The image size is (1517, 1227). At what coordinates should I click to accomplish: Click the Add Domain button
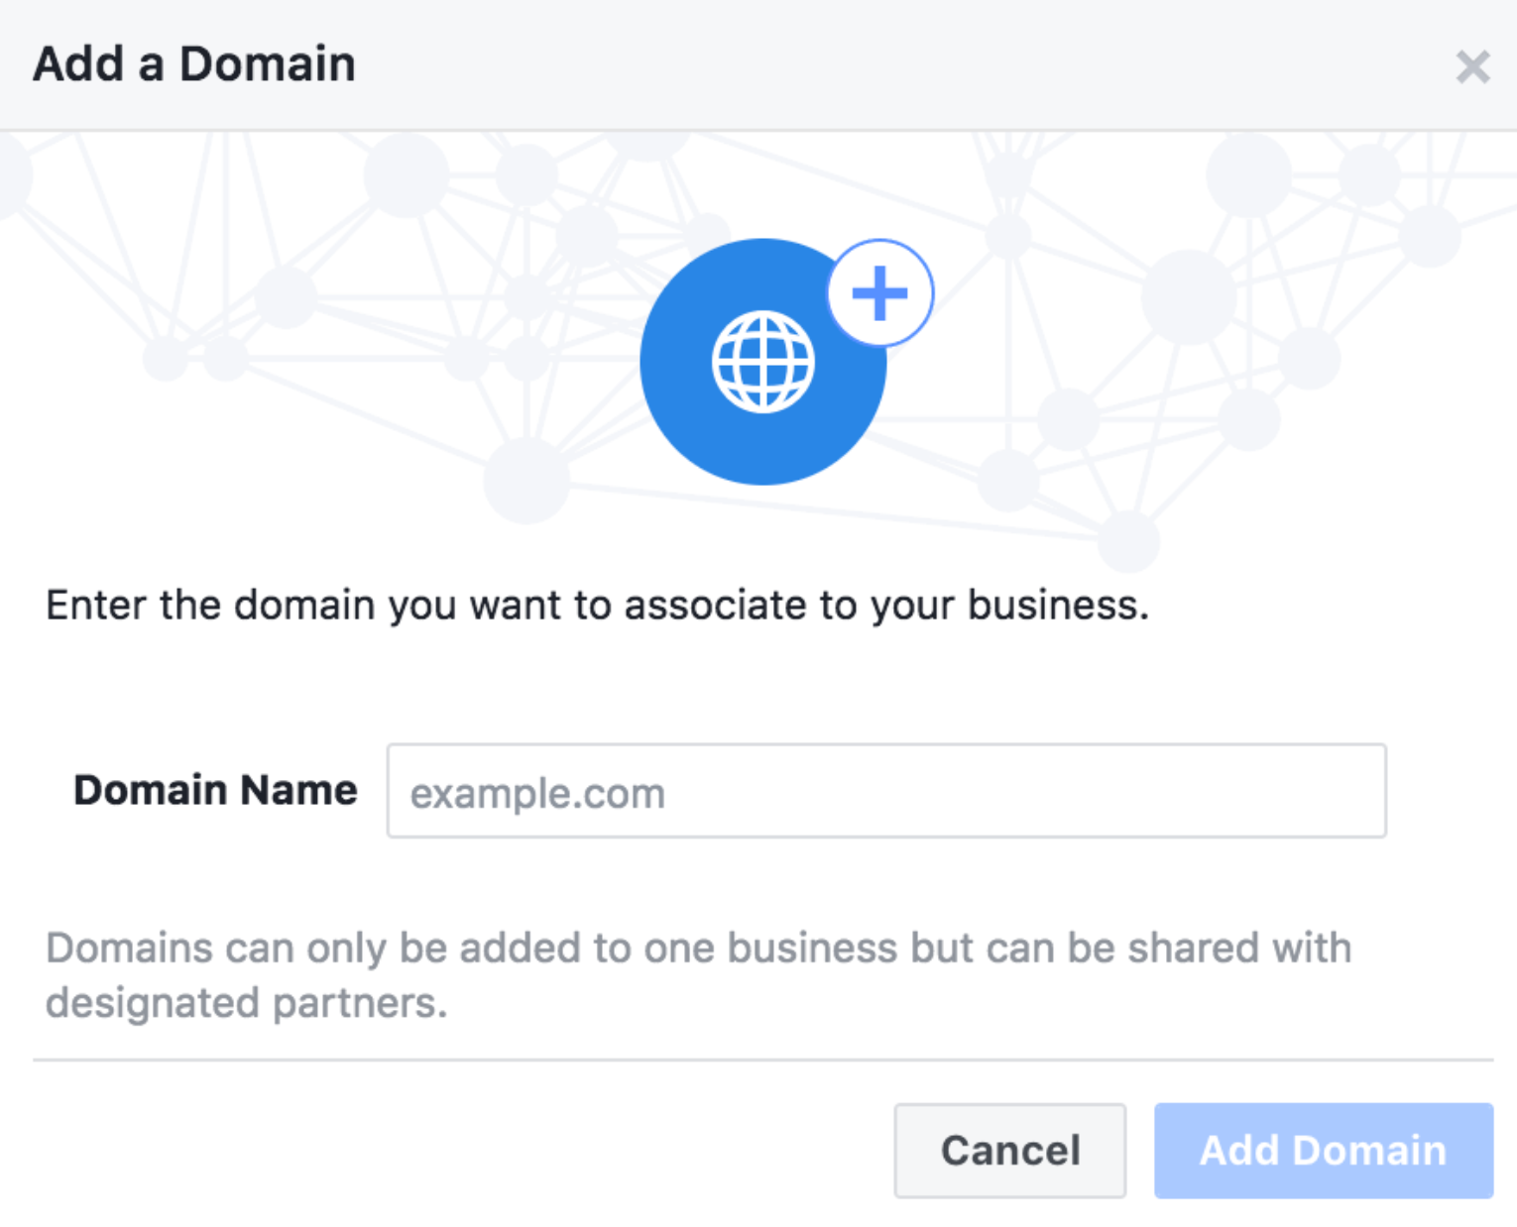point(1323,1150)
